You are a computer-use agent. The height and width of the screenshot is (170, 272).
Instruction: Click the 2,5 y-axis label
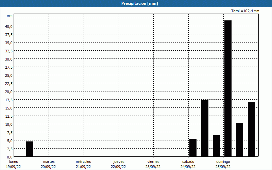(x=10, y=149)
